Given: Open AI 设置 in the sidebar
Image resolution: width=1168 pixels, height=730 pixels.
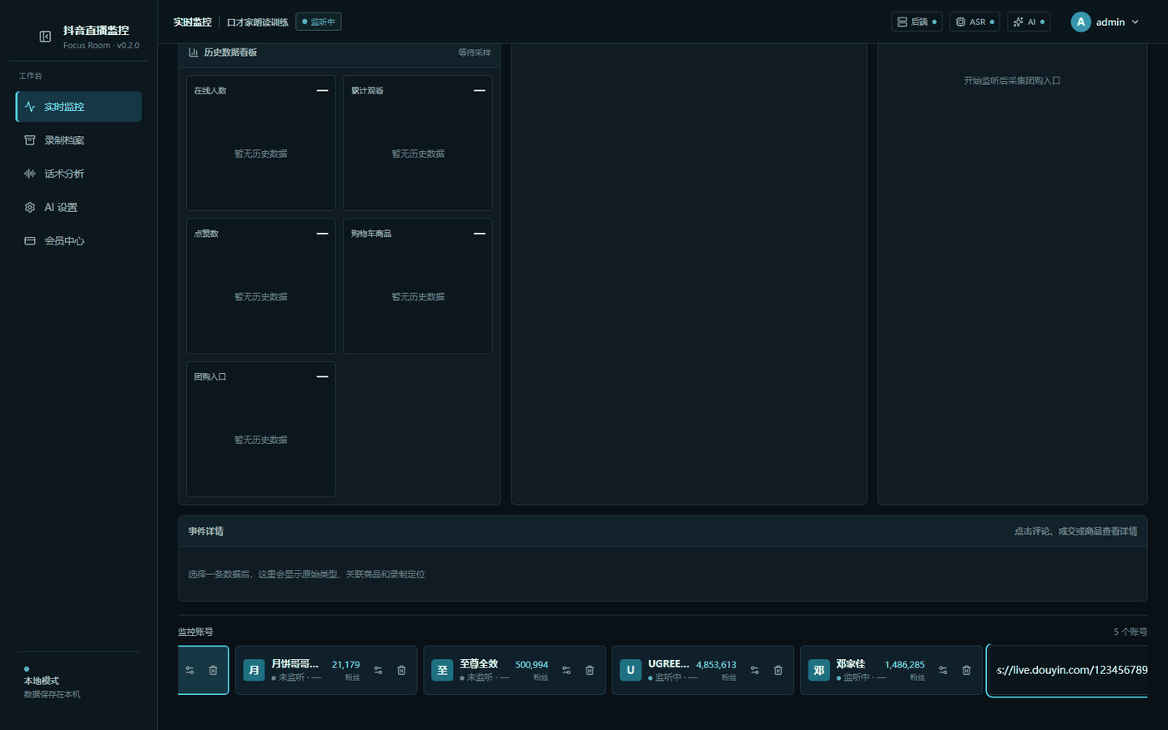Looking at the screenshot, I should 78,207.
